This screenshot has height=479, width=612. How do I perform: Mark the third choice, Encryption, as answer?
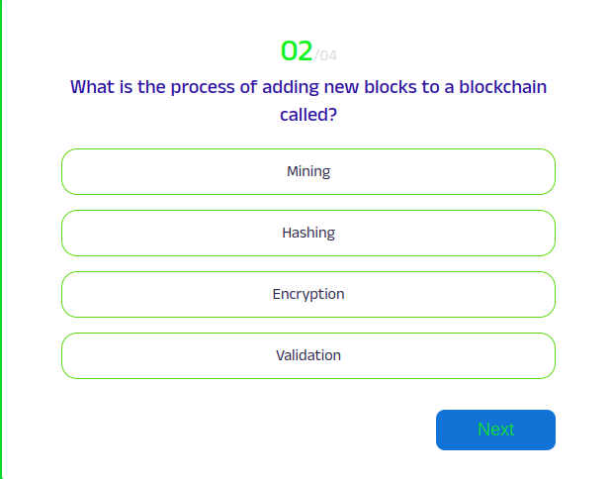point(307,294)
